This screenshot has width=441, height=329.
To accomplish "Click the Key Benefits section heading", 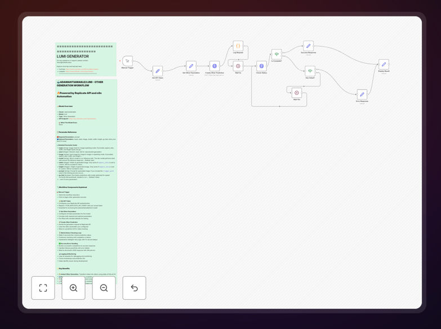I will [x=64, y=269].
